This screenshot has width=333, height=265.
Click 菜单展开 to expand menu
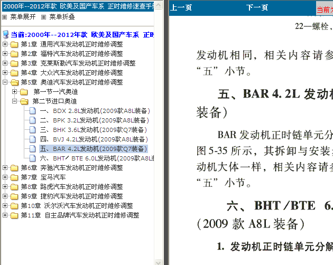pos(23,17)
